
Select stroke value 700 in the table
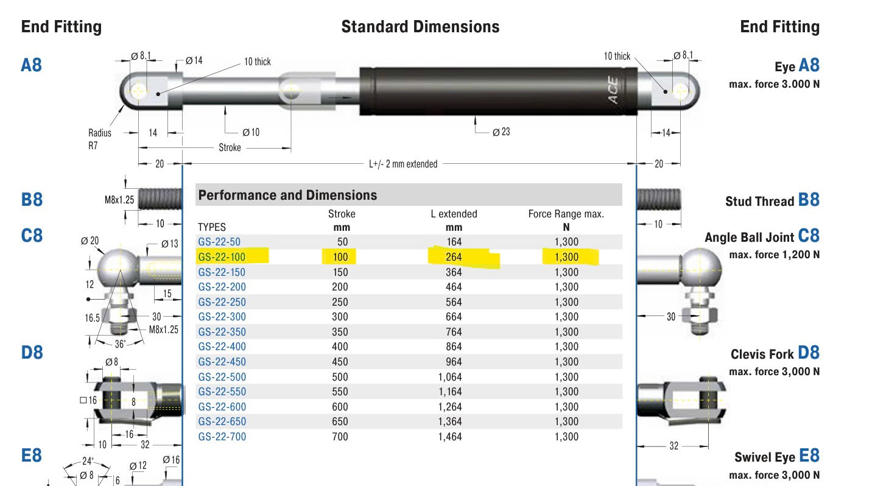(340, 437)
